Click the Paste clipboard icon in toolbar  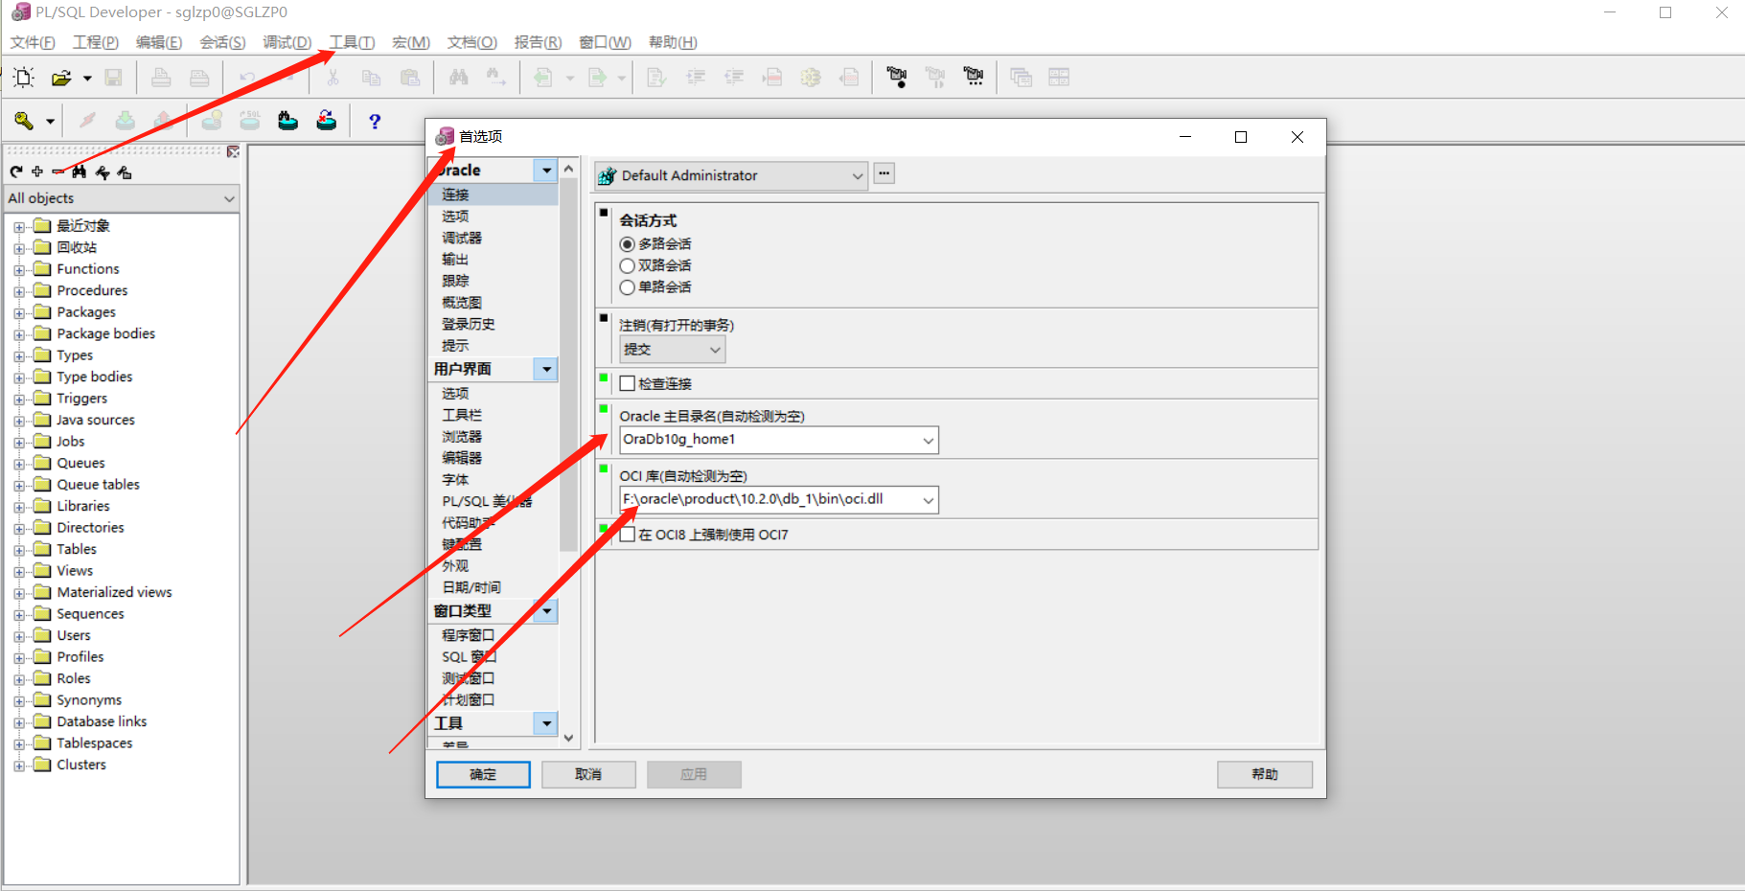pyautogui.click(x=410, y=78)
